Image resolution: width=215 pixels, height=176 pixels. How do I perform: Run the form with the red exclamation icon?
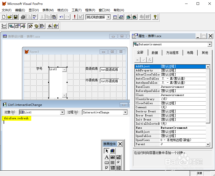coord(74,17)
